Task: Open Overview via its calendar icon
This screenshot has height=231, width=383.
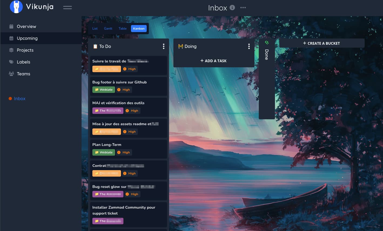Action: click(11, 26)
